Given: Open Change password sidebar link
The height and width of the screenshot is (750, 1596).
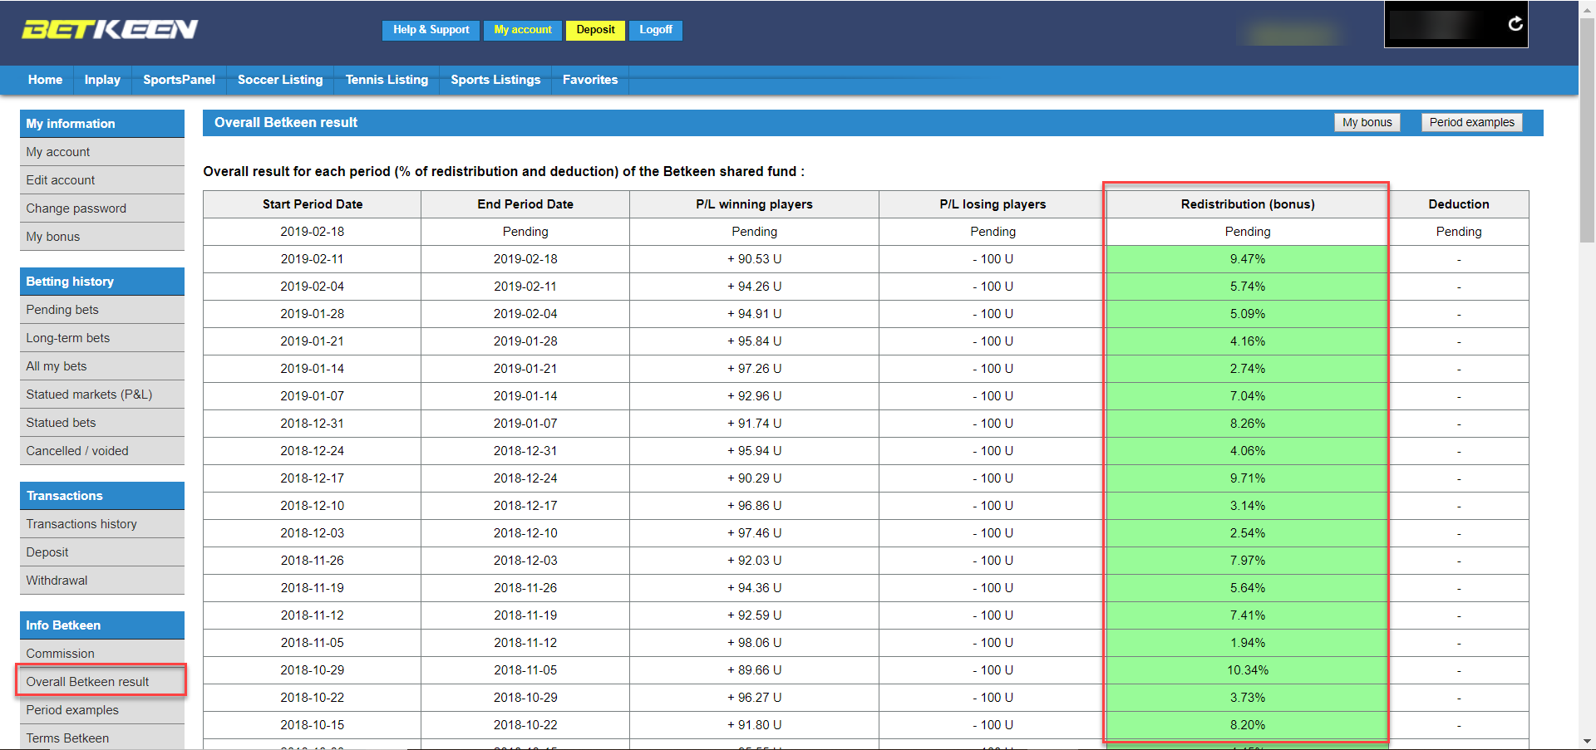Looking at the screenshot, I should coord(102,208).
